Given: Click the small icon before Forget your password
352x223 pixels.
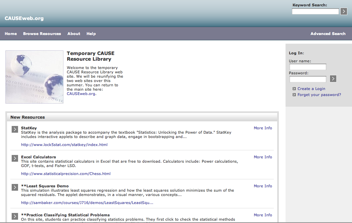Looking at the screenshot, I should (294, 95).
